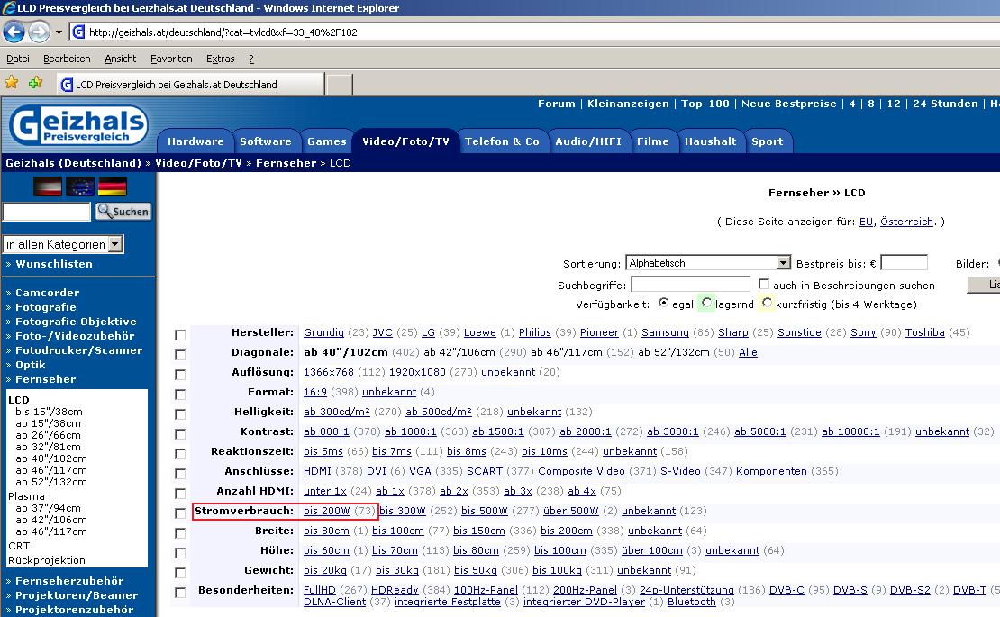Open the Ansicht menu
1000x617 pixels.
121,59
